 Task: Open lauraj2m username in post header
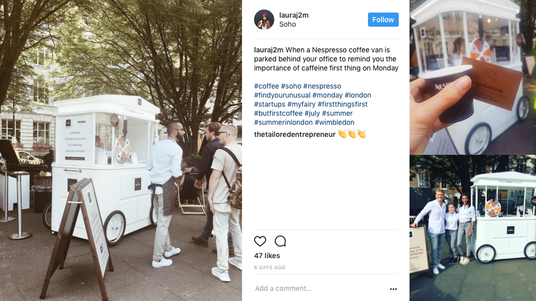click(294, 15)
